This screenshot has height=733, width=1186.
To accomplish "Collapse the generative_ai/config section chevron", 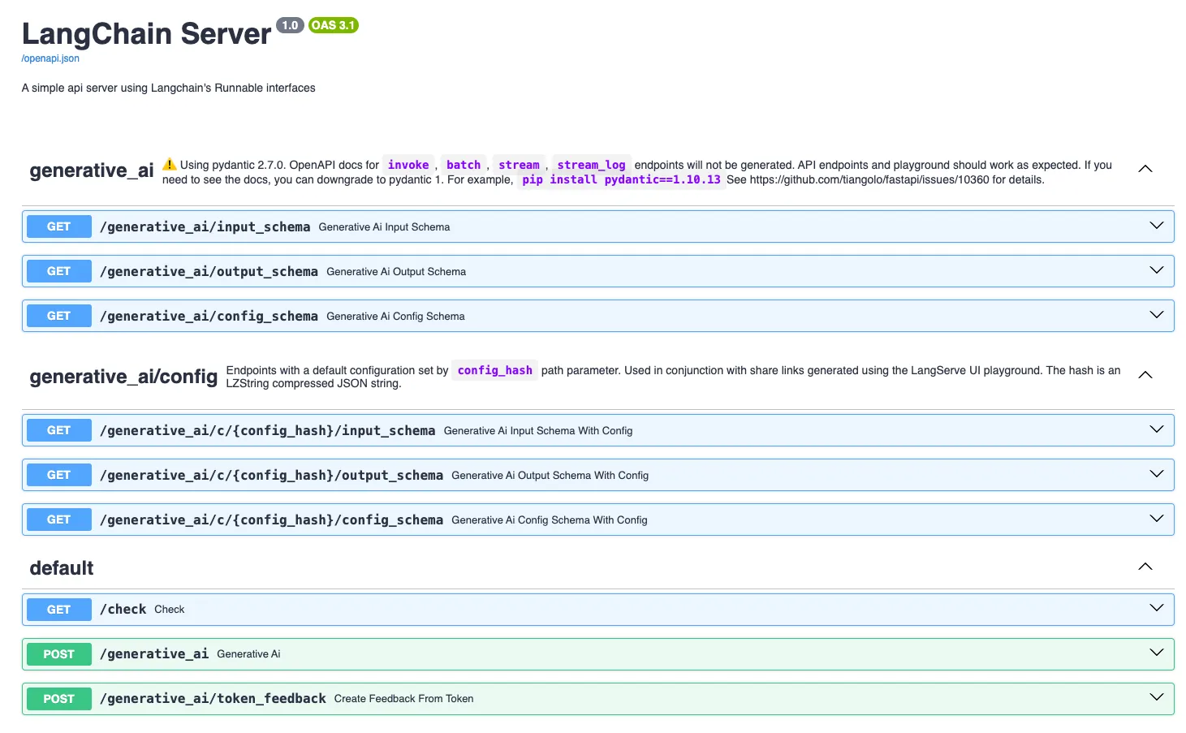I will click(1145, 375).
